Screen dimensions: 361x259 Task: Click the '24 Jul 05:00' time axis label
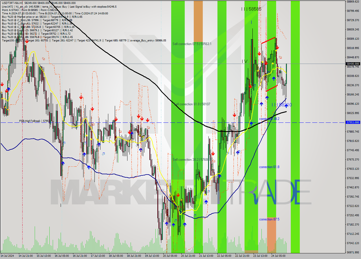tap(279, 256)
